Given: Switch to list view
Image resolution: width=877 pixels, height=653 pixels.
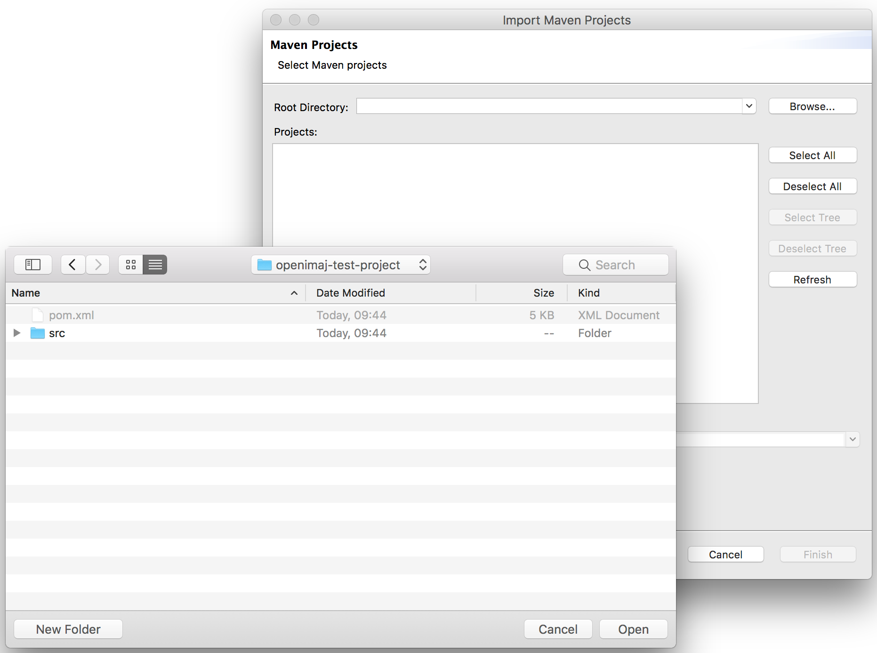Looking at the screenshot, I should [155, 265].
